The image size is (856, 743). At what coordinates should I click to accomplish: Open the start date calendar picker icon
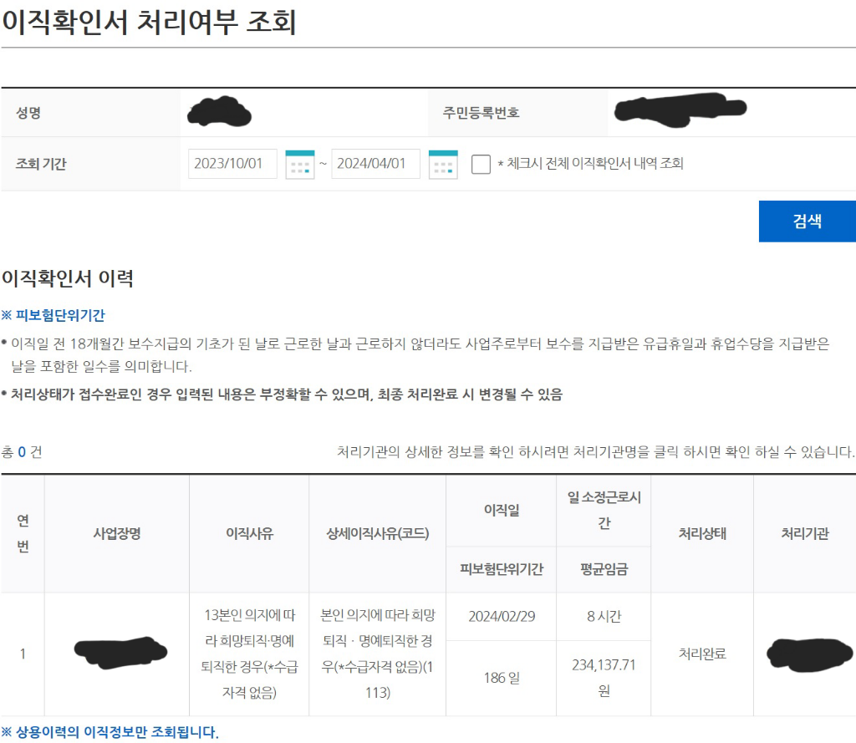299,165
